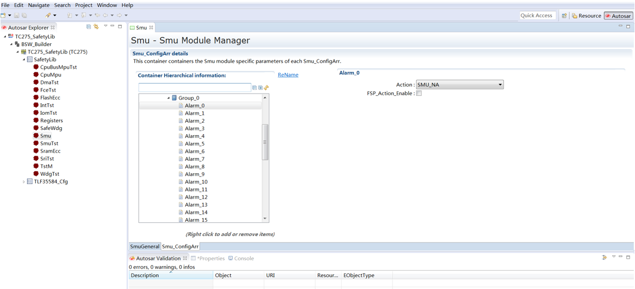
Task: Collapse the BSW_Builder tree node
Action: [11, 44]
